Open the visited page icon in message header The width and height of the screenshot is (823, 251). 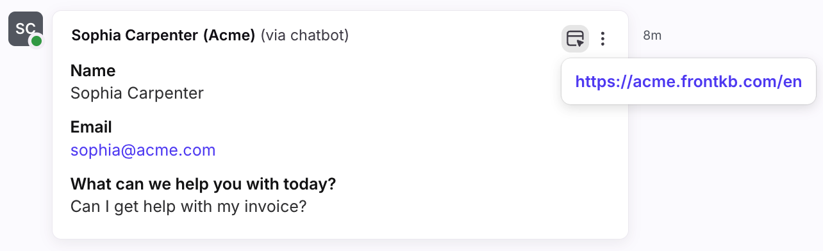point(575,39)
